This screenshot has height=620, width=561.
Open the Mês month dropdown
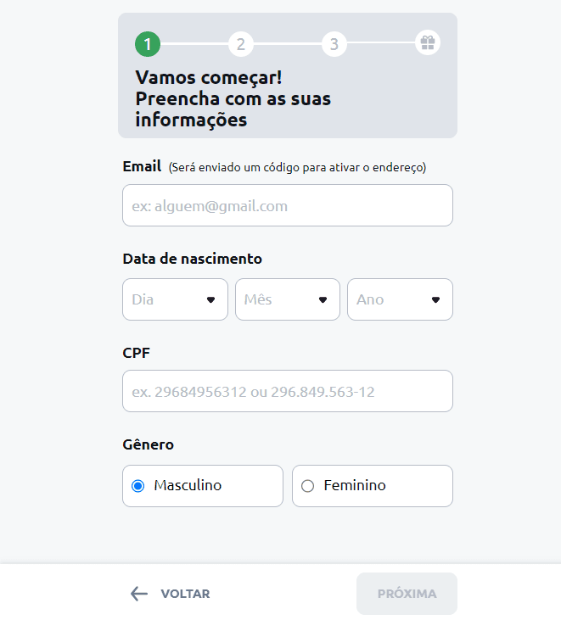click(288, 299)
